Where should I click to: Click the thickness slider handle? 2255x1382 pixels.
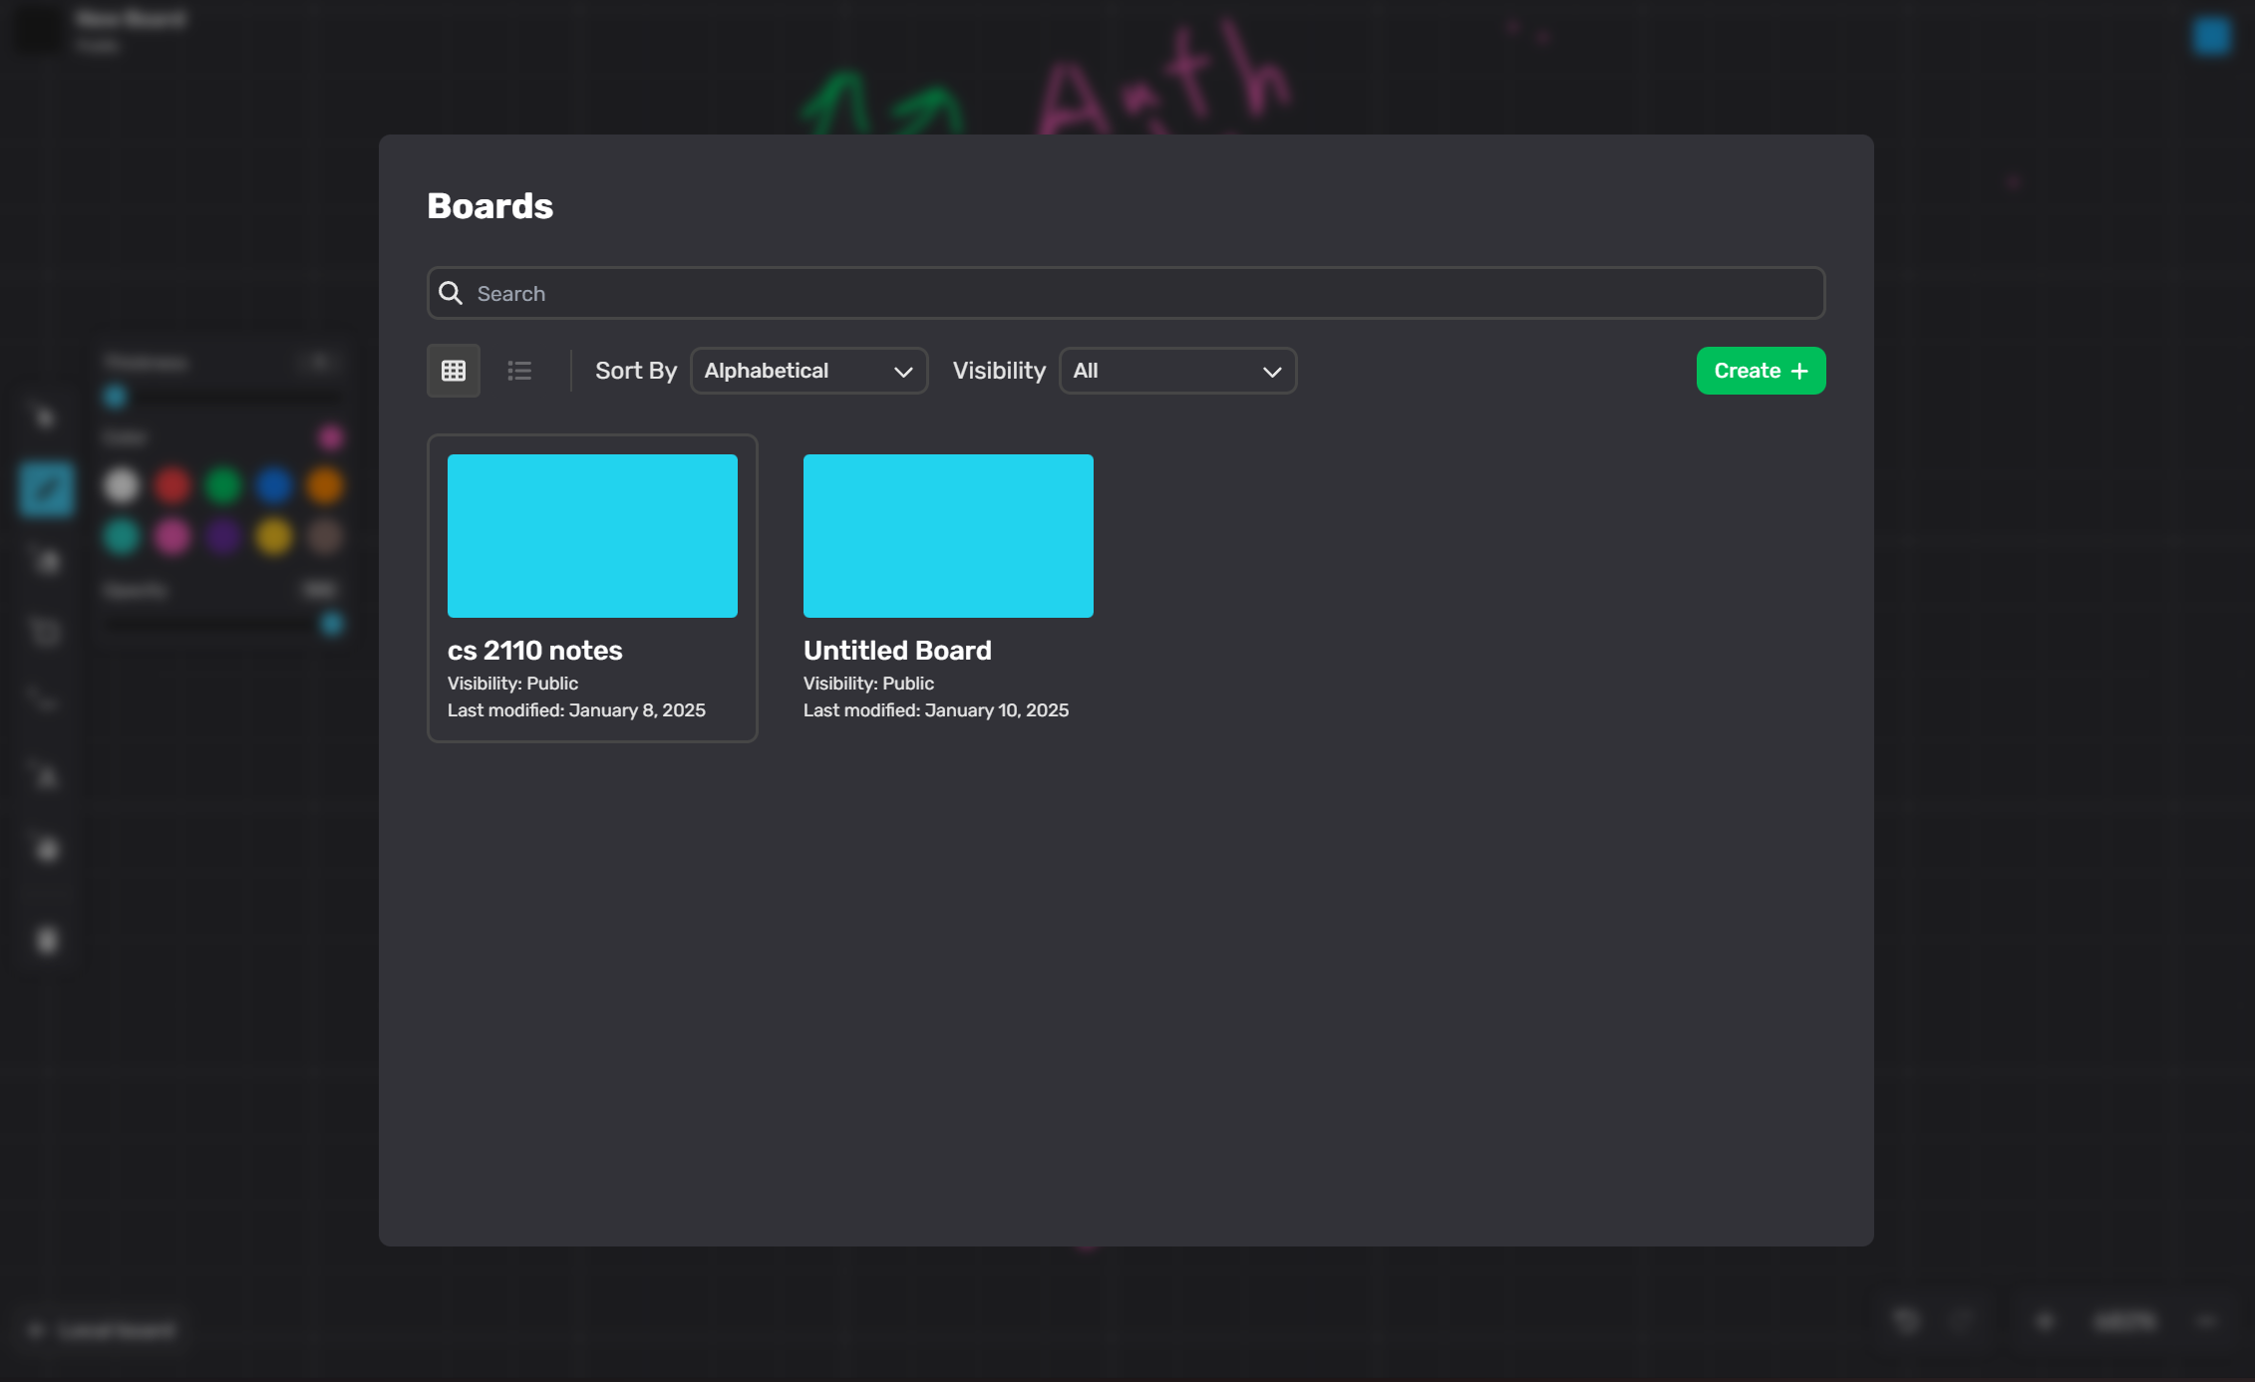[x=116, y=397]
